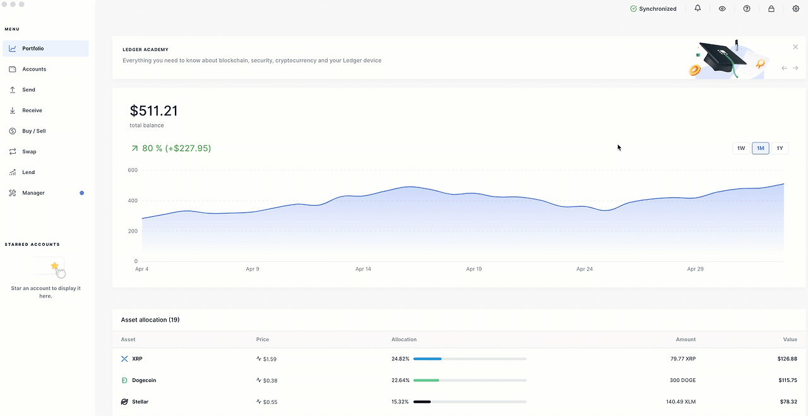Go to next banner slide arrow
The image size is (808, 416).
pos(795,68)
